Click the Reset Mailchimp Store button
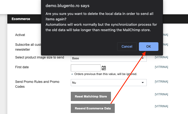 (91, 96)
